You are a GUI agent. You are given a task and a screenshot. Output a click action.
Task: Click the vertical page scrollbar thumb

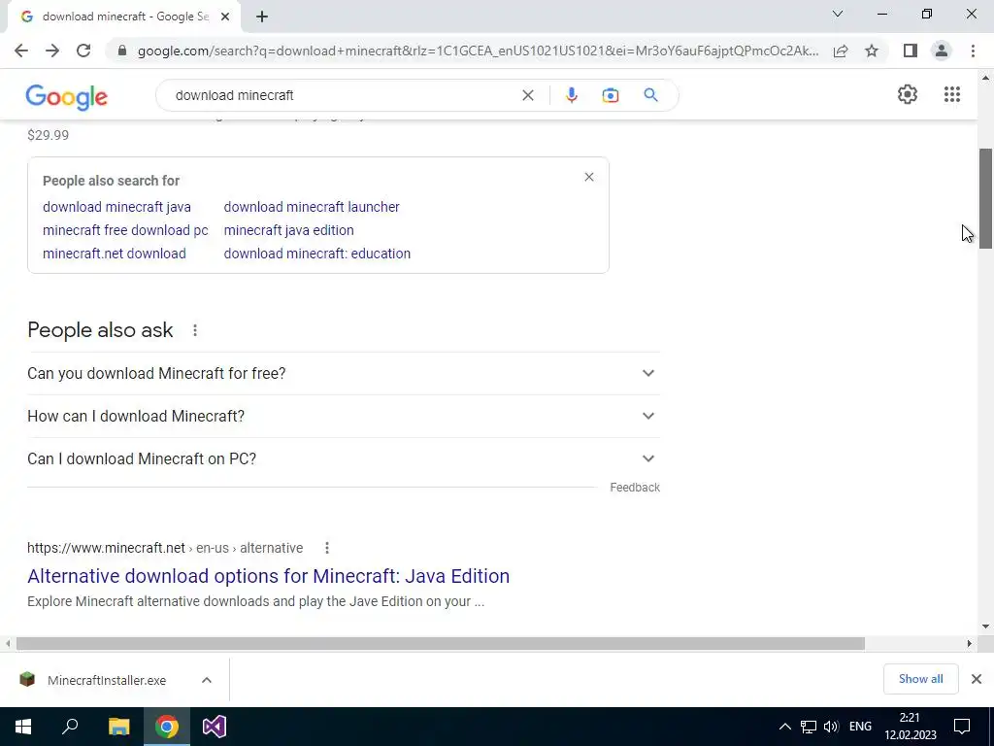click(986, 199)
